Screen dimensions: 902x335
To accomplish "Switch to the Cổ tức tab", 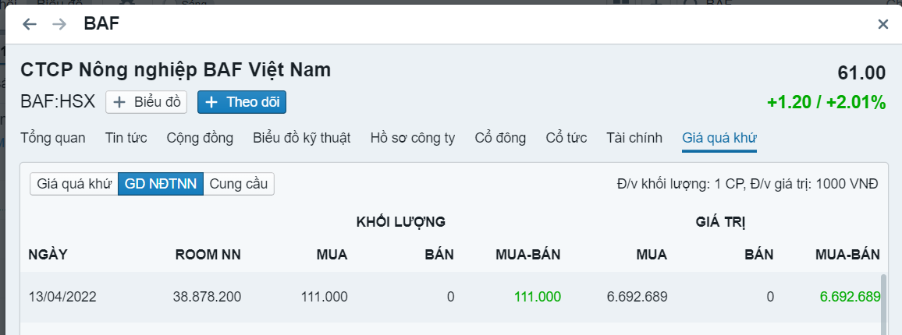I will 566,138.
